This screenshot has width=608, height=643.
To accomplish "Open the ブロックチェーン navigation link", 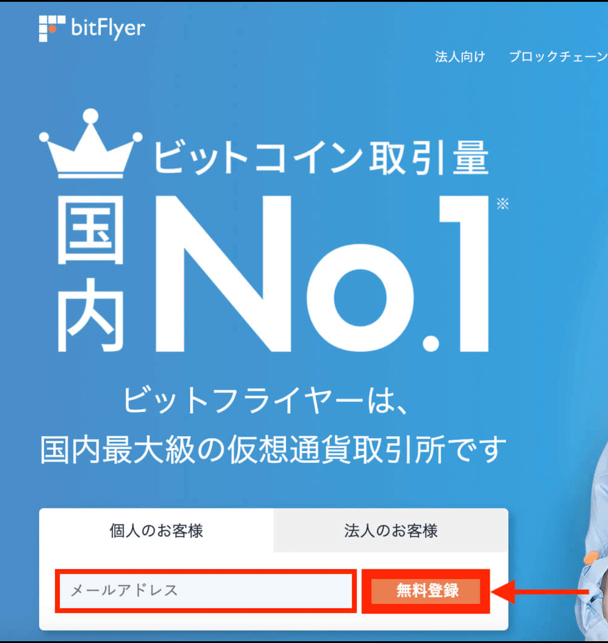I will coord(558,57).
